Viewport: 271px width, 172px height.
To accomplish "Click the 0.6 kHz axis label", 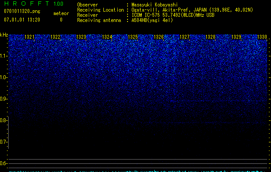I will [4, 163].
